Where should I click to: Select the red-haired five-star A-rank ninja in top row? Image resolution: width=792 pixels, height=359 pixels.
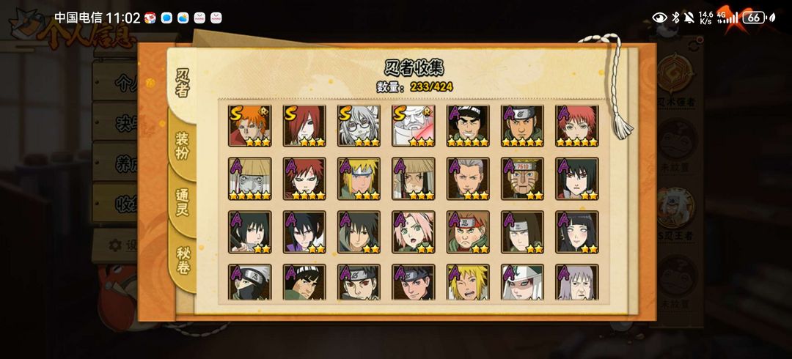point(577,126)
